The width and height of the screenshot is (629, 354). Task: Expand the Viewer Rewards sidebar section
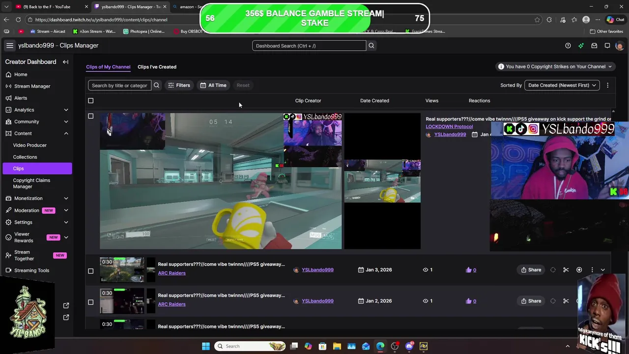(x=66, y=237)
